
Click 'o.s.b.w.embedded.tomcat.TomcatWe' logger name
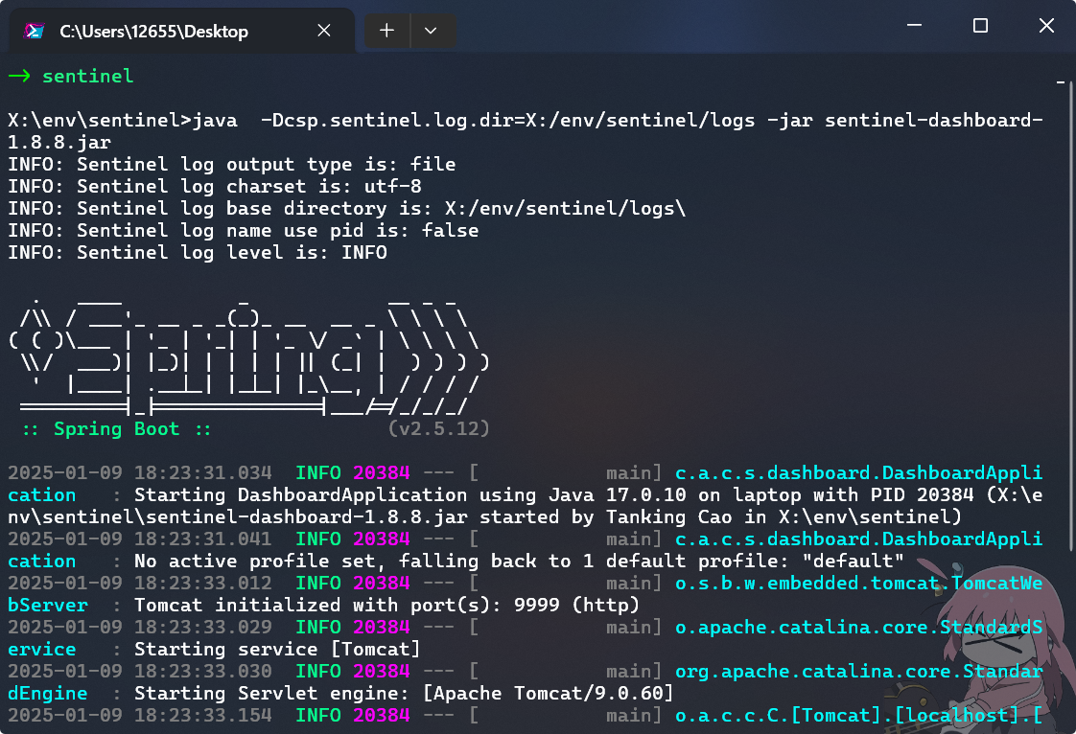(x=859, y=584)
